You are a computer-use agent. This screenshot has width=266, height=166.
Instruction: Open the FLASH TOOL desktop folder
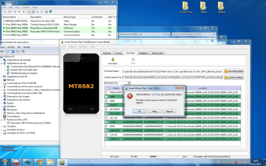click(186, 7)
